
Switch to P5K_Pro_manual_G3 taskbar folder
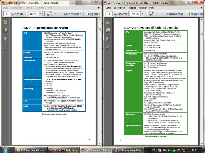pos(31,150)
